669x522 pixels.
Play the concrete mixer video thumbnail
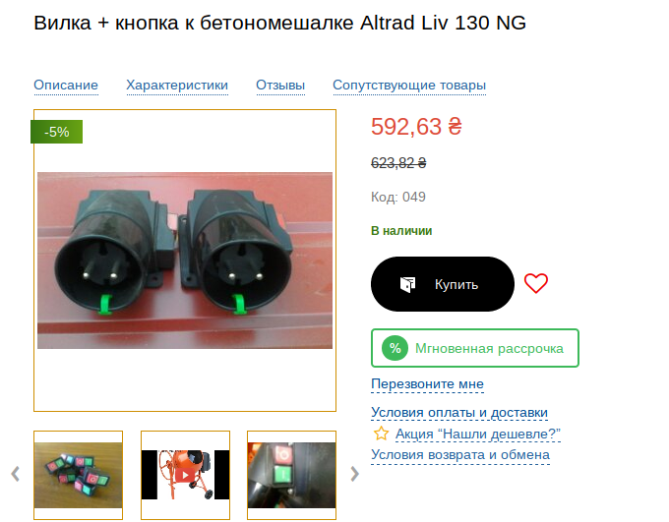tap(185, 475)
